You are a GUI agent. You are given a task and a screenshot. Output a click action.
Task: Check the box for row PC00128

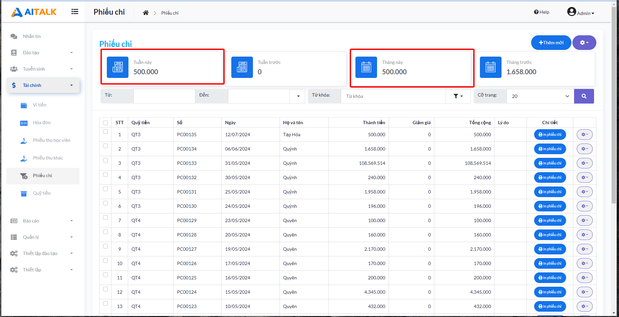click(105, 232)
